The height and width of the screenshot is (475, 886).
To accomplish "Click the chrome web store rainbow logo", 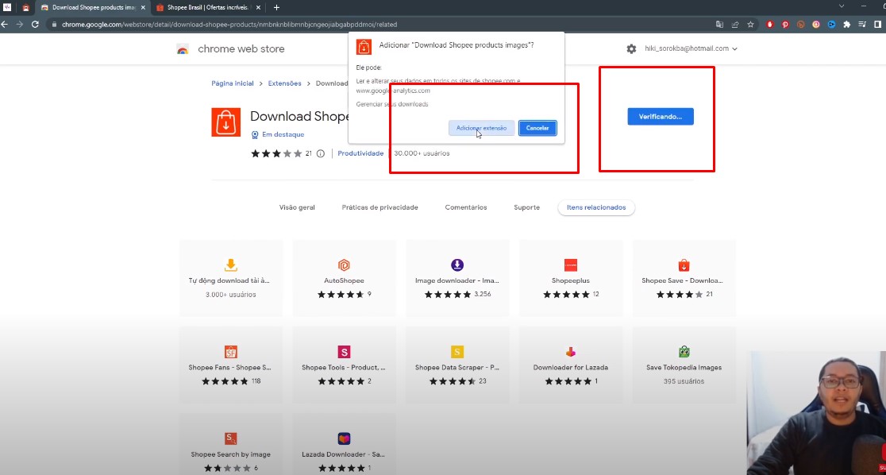I will 183,49.
